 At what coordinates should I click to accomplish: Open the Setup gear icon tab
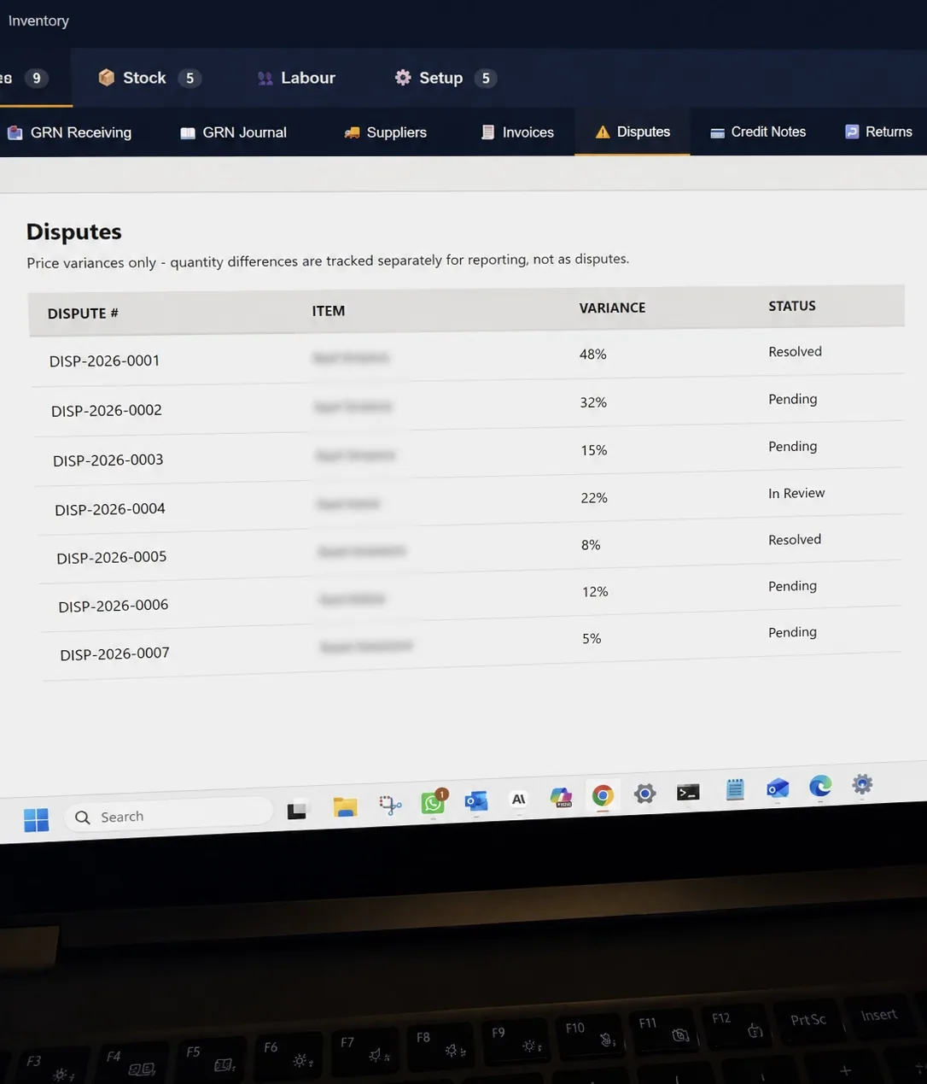click(x=403, y=78)
